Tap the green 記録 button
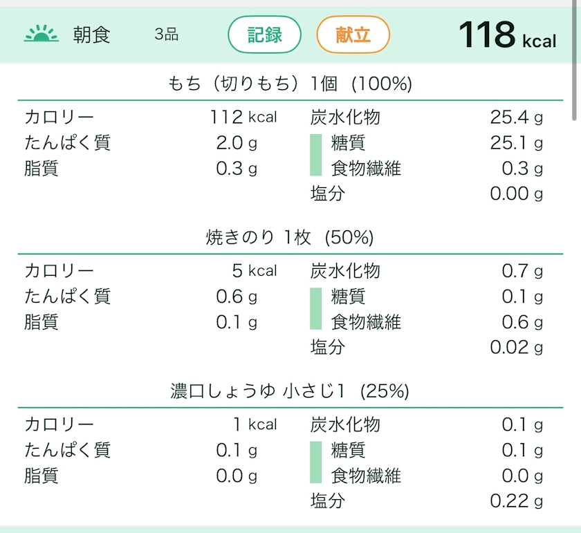Viewport: 581px width, 533px height. coord(264,35)
